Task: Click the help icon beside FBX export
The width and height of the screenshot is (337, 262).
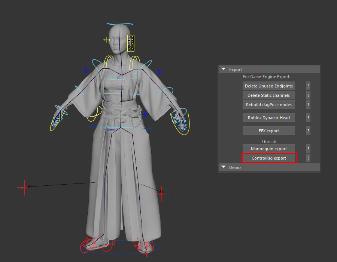Action: coord(308,131)
